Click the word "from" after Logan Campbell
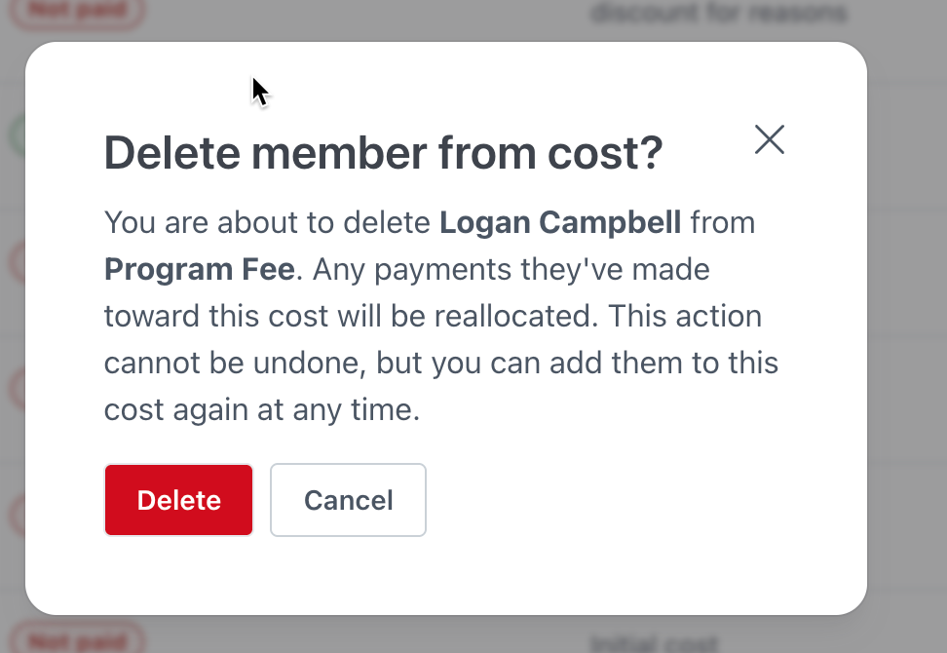947x653 pixels. [x=723, y=223]
